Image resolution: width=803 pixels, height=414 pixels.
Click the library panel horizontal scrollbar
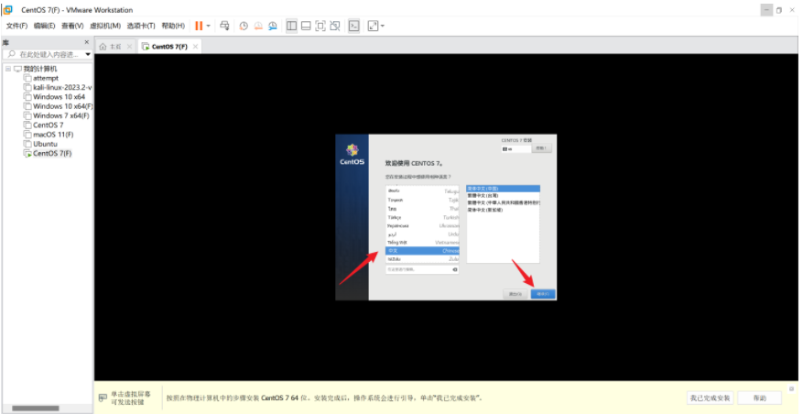[36, 409]
